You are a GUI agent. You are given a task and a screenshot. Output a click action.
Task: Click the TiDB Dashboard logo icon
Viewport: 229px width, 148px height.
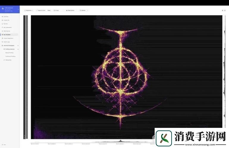pyautogui.click(x=3, y=9)
